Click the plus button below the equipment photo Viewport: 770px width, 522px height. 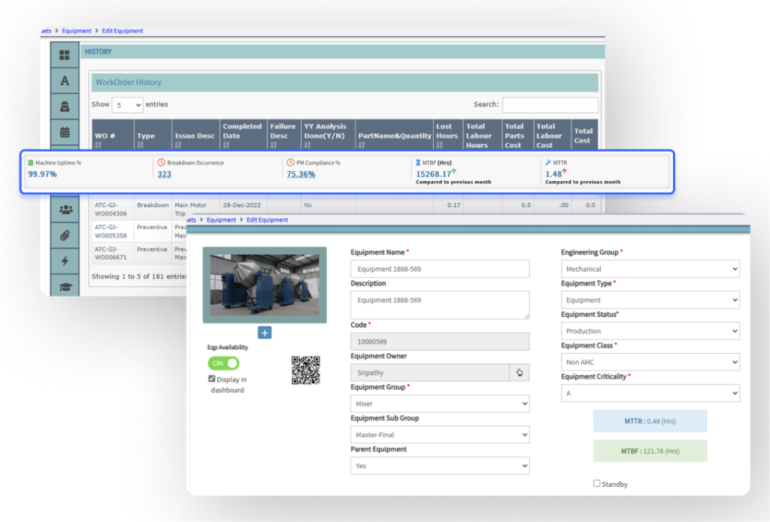click(x=264, y=332)
